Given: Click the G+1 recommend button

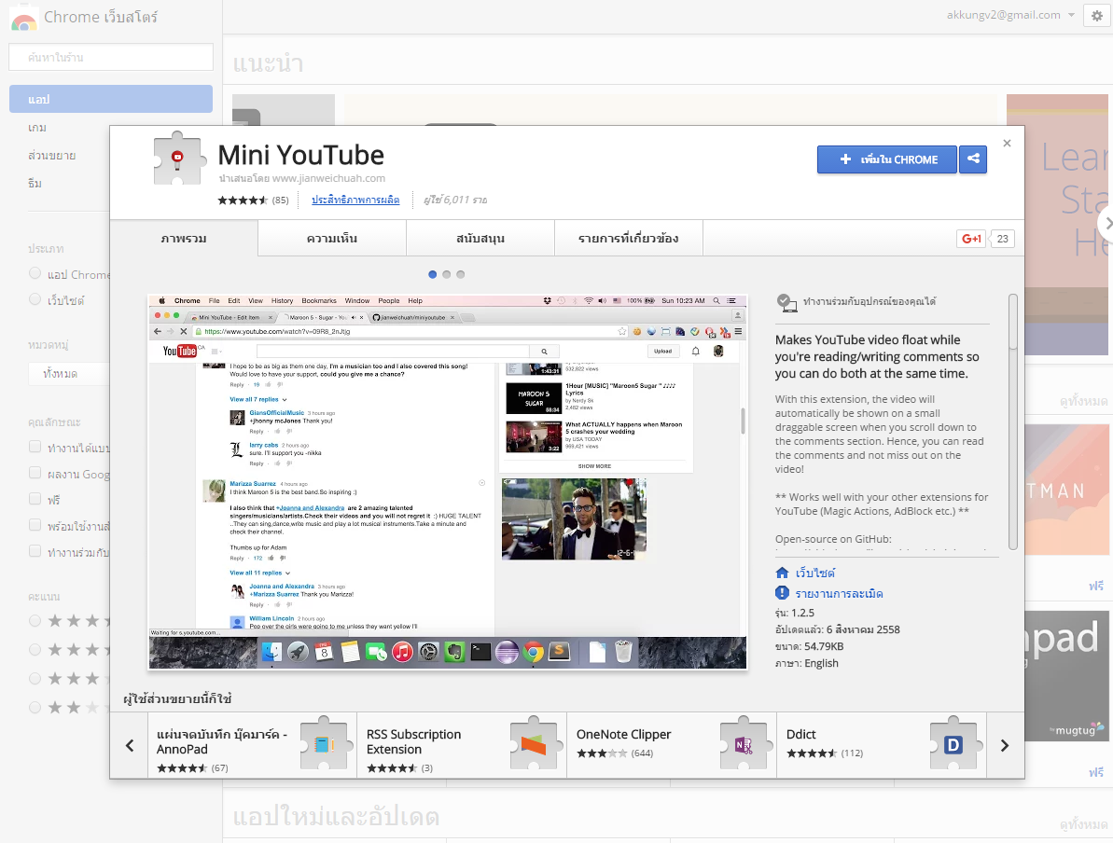Looking at the screenshot, I should (971, 239).
